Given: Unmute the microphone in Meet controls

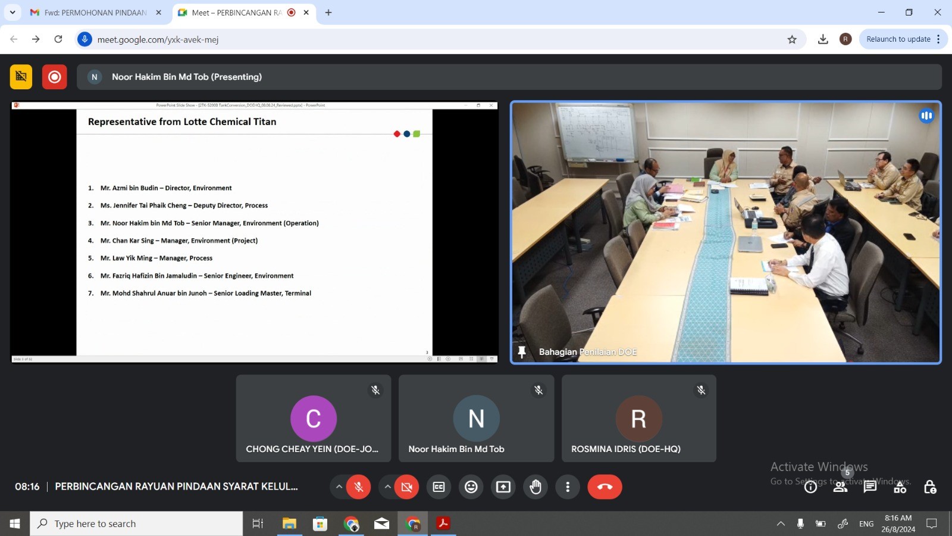Looking at the screenshot, I should [359, 487].
